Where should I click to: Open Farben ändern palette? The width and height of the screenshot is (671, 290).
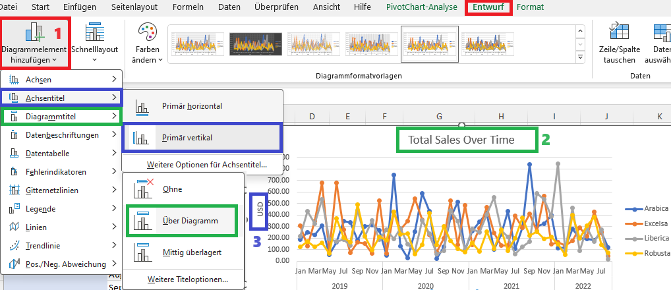pos(147,43)
